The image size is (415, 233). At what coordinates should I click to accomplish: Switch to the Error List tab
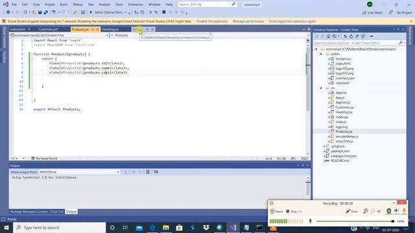click(57, 212)
